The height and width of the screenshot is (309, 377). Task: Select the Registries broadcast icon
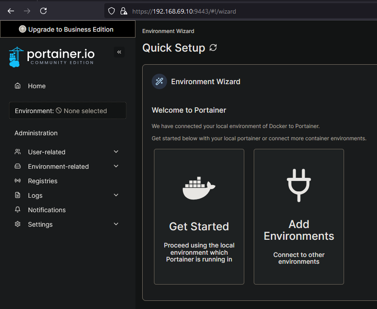tap(17, 181)
